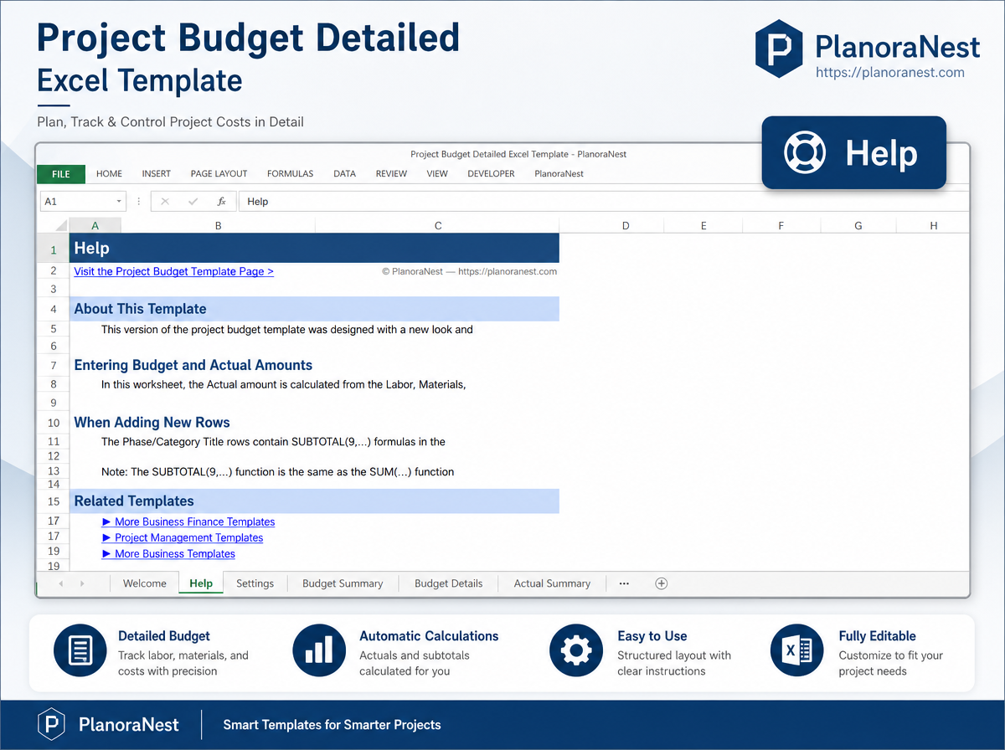Open the DEVELOPER ribbon tab

491,174
